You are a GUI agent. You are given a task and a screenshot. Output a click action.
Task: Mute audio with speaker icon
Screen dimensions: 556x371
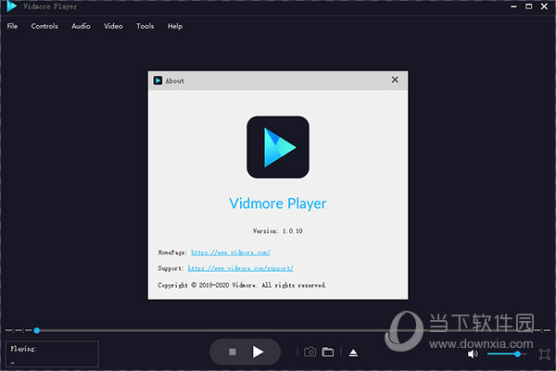[x=473, y=353]
